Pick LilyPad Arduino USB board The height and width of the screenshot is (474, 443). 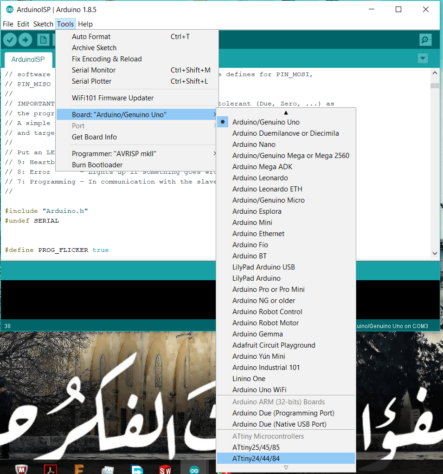(x=286, y=267)
